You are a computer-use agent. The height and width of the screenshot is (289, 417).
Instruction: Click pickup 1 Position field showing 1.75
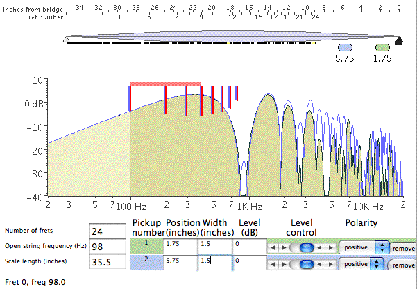[x=181, y=245]
